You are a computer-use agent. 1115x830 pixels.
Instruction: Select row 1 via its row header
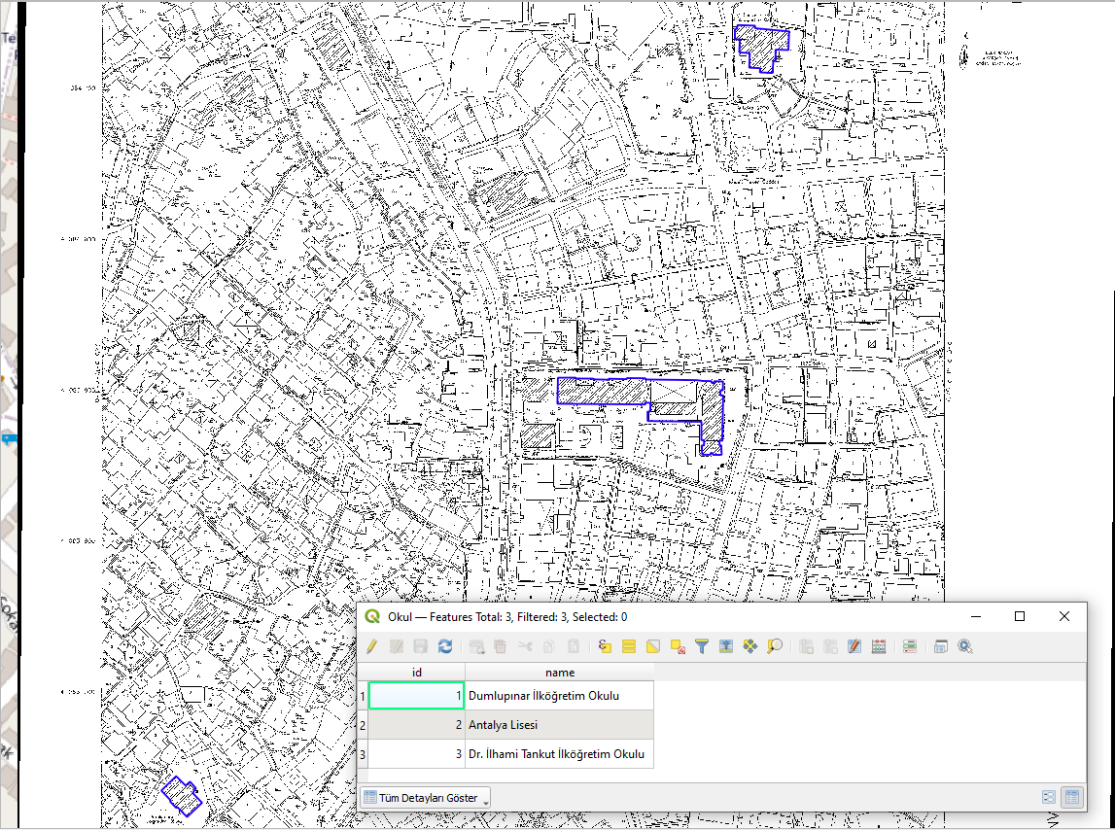pos(363,696)
